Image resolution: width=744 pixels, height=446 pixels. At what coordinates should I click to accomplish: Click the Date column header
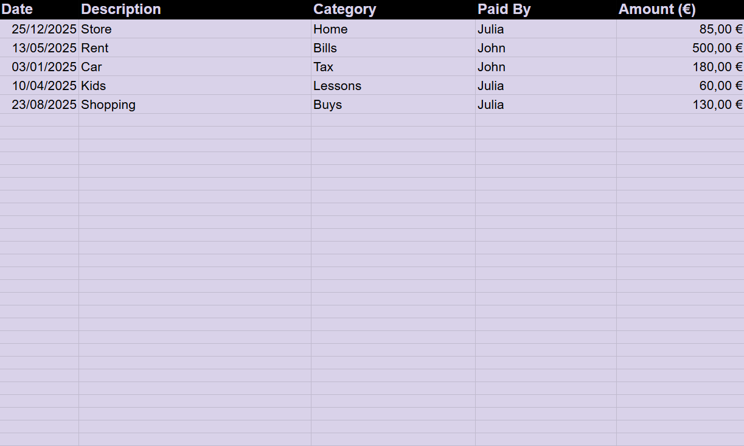coord(17,9)
